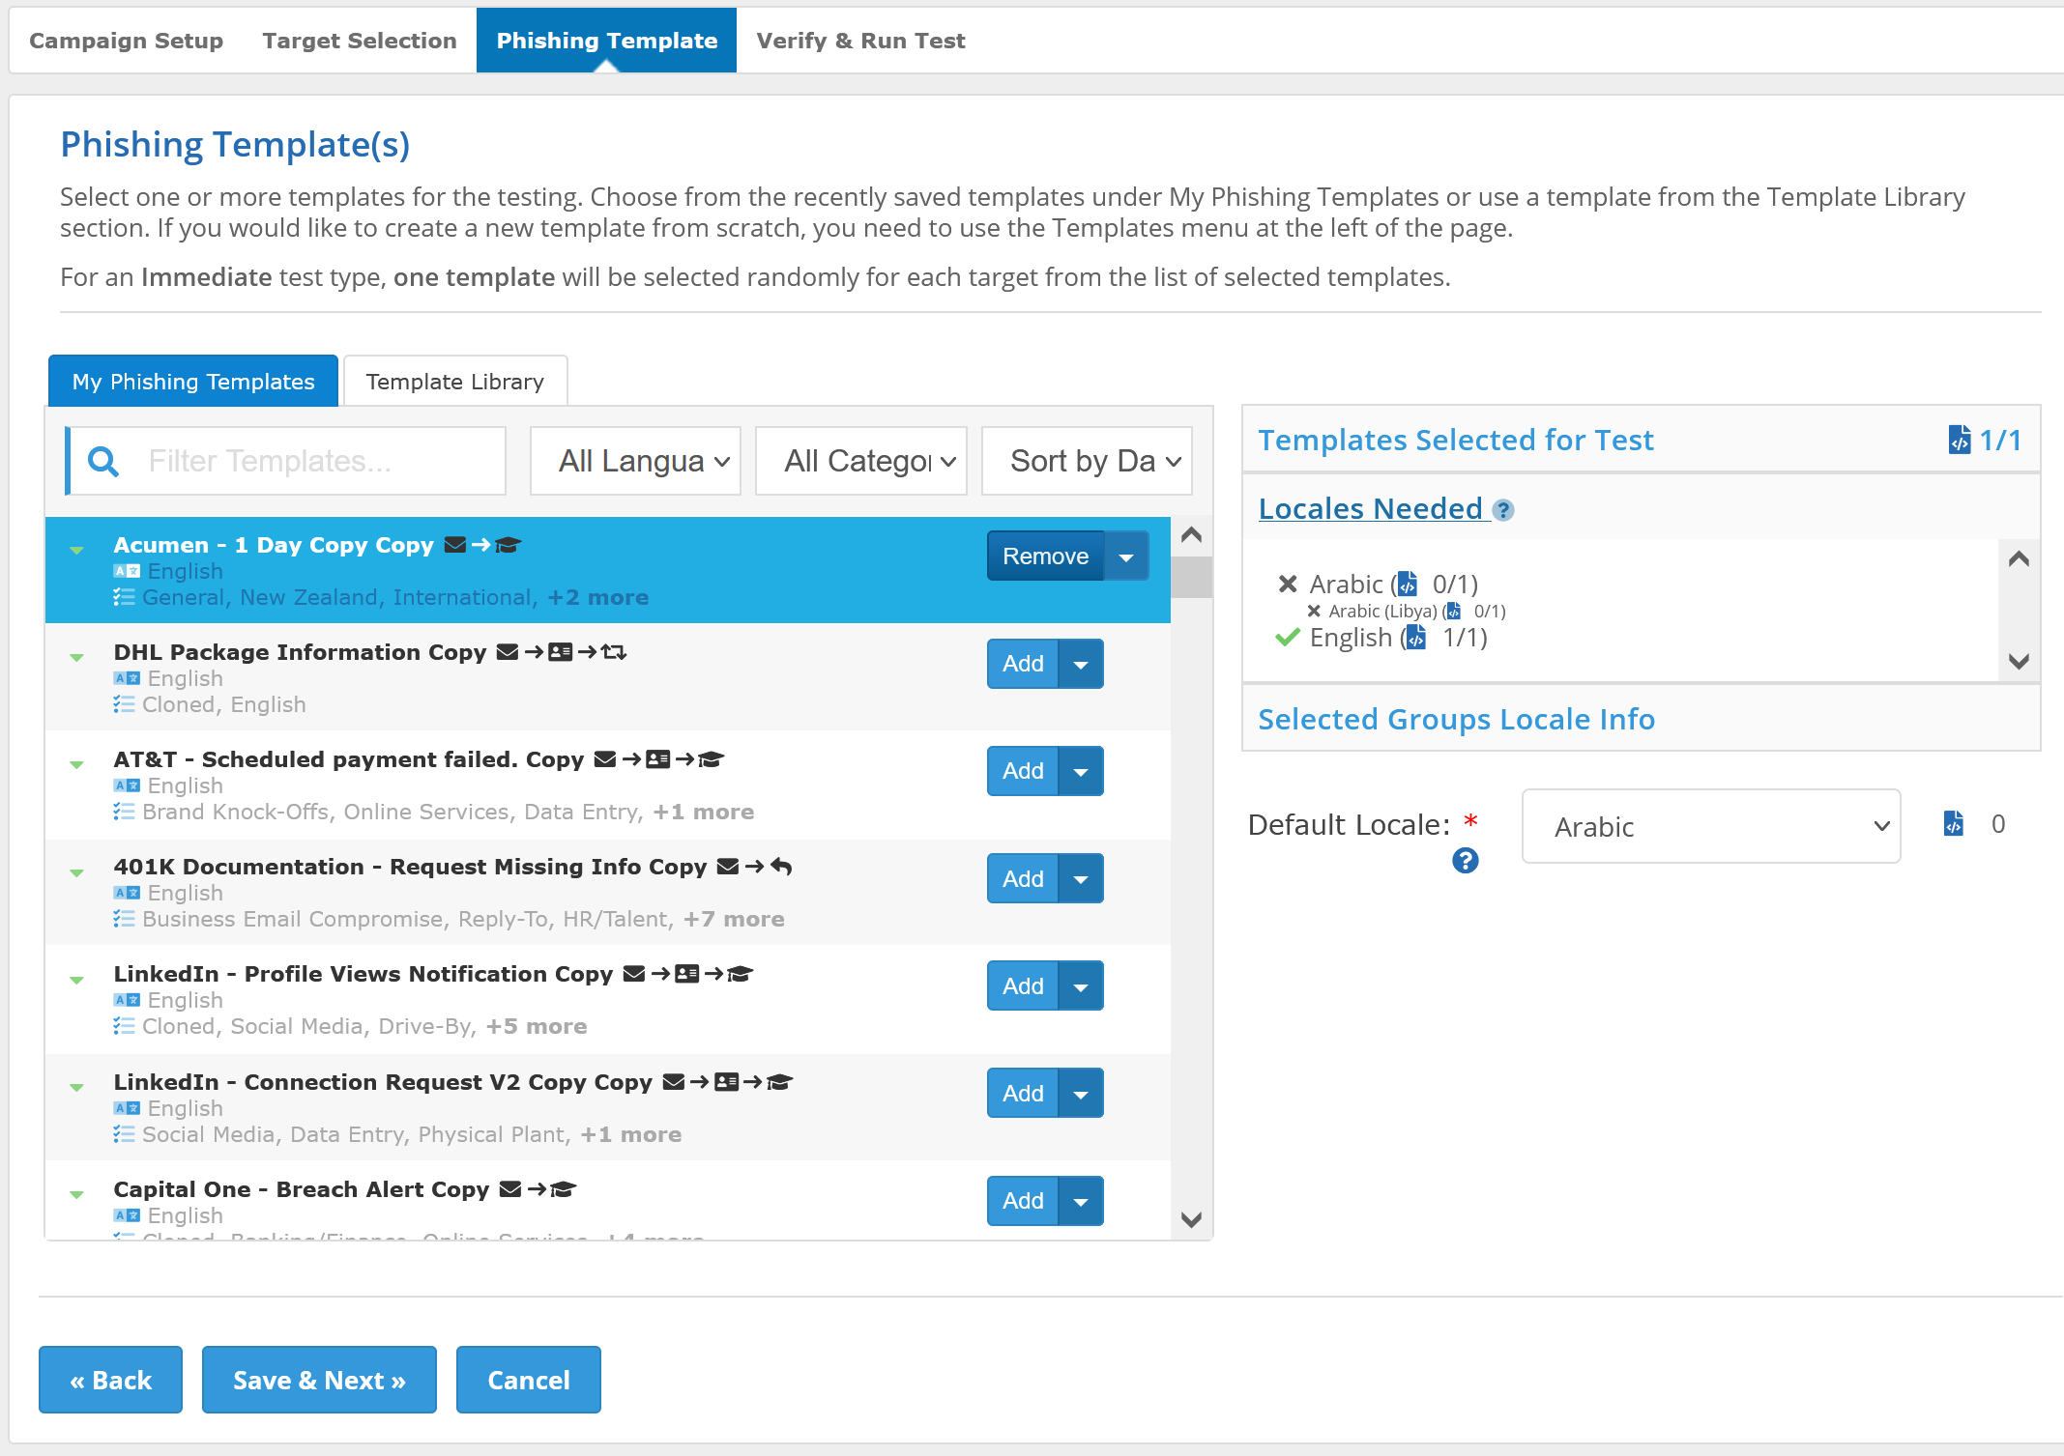Click the ID card icon on DHL Package row
Screen dimensions: 2064x1456
pos(561,652)
